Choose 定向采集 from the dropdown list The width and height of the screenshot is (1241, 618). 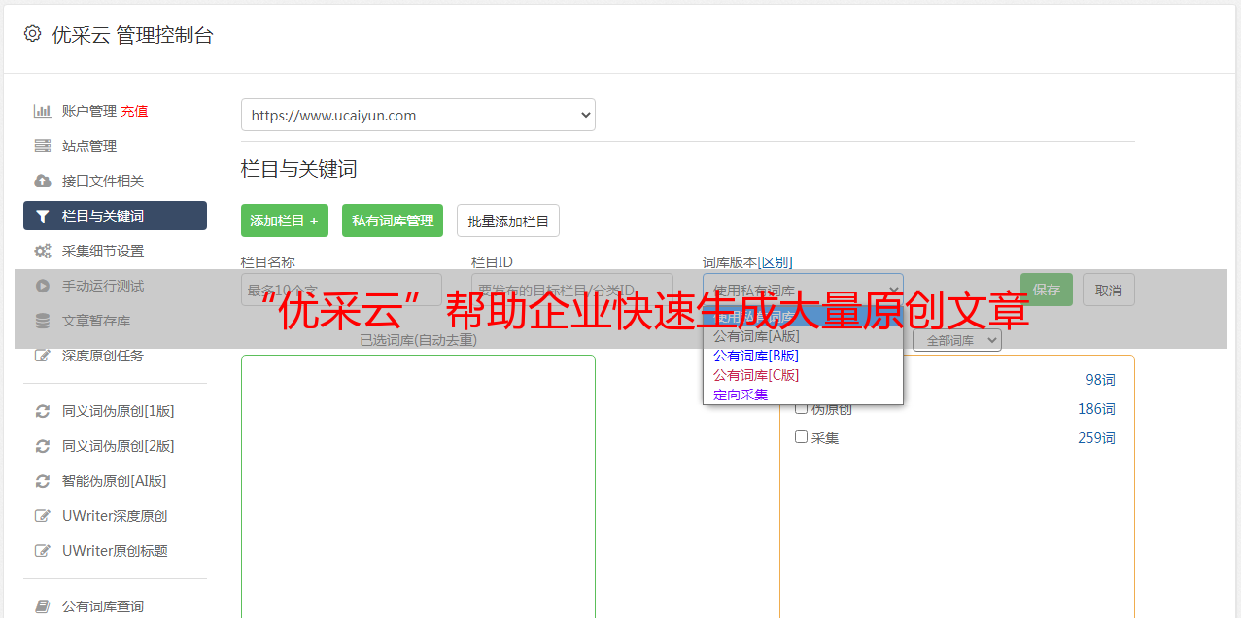[803, 395]
